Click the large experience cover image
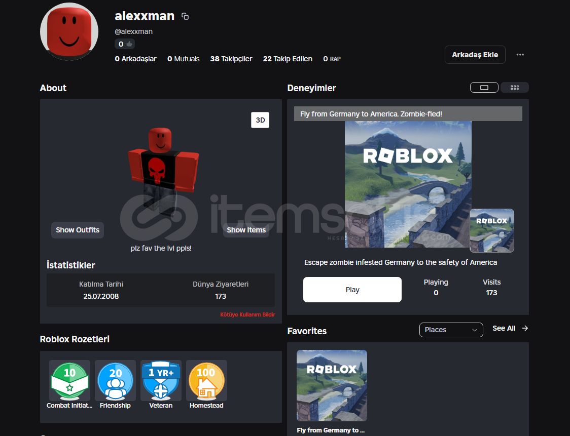 [x=408, y=184]
